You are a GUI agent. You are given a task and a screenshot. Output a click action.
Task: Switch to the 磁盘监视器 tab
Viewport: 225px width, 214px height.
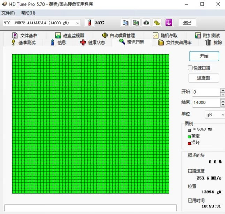click(70, 35)
